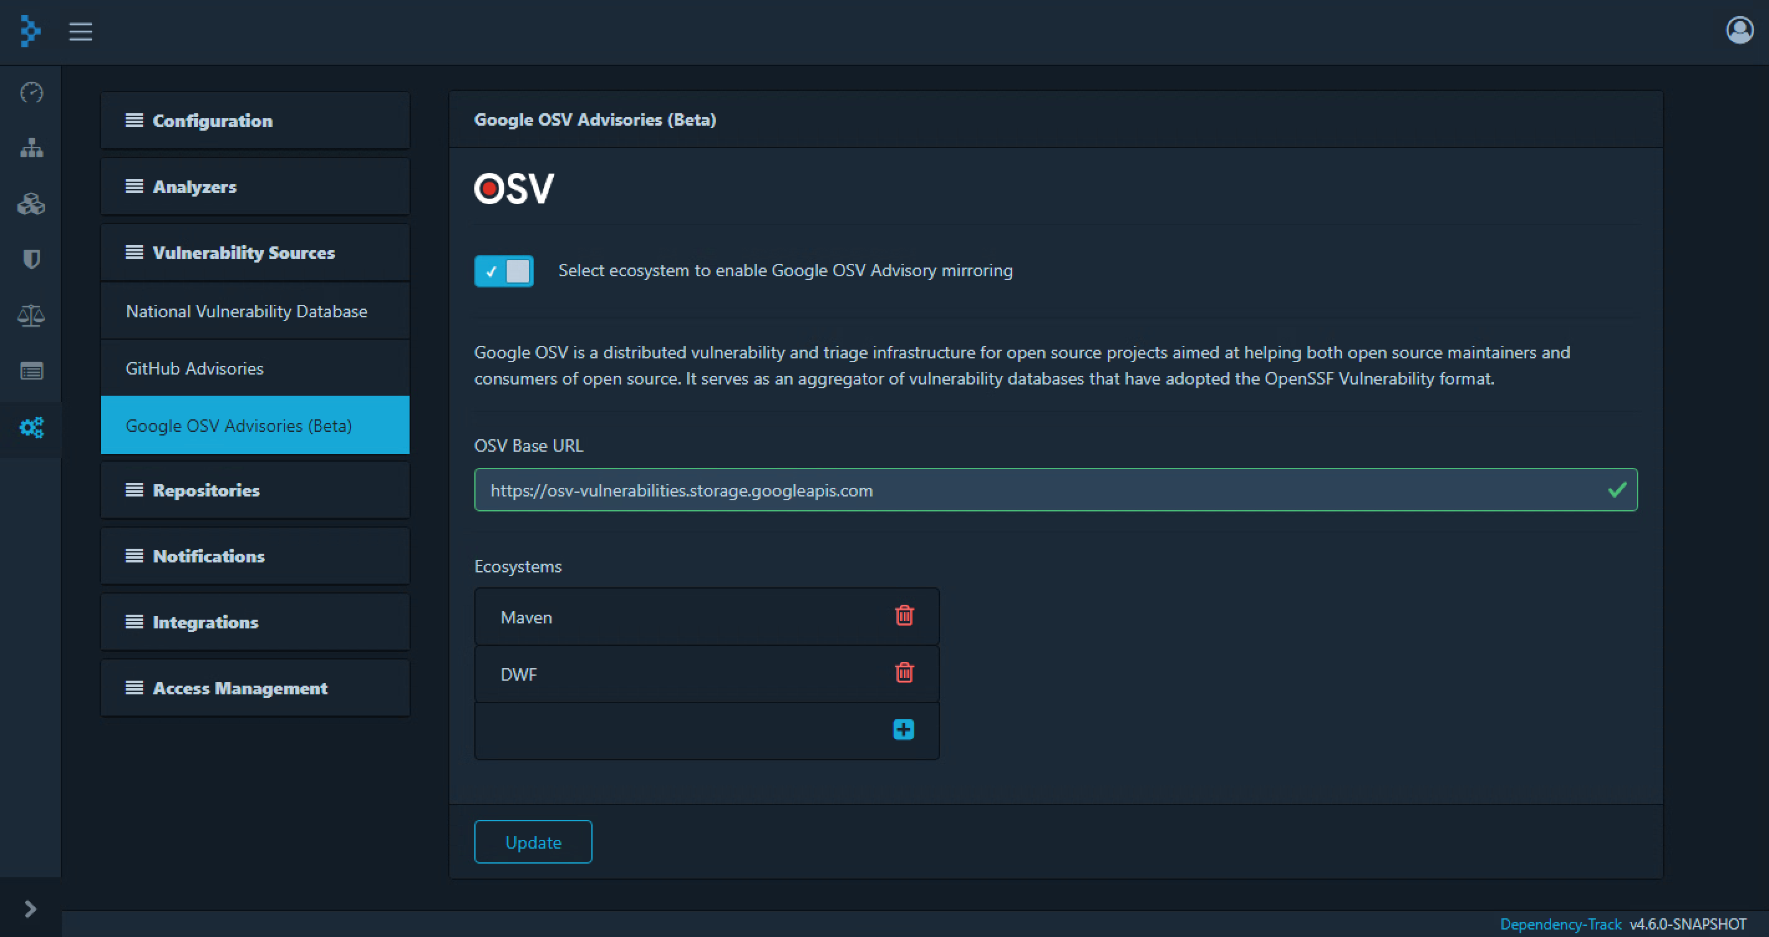Open the user profile avatar icon
Image resolution: width=1769 pixels, height=937 pixels.
[x=1738, y=31]
